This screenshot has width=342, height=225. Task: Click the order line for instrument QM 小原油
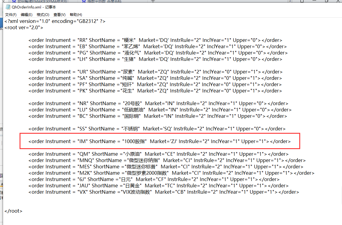(x=159, y=154)
